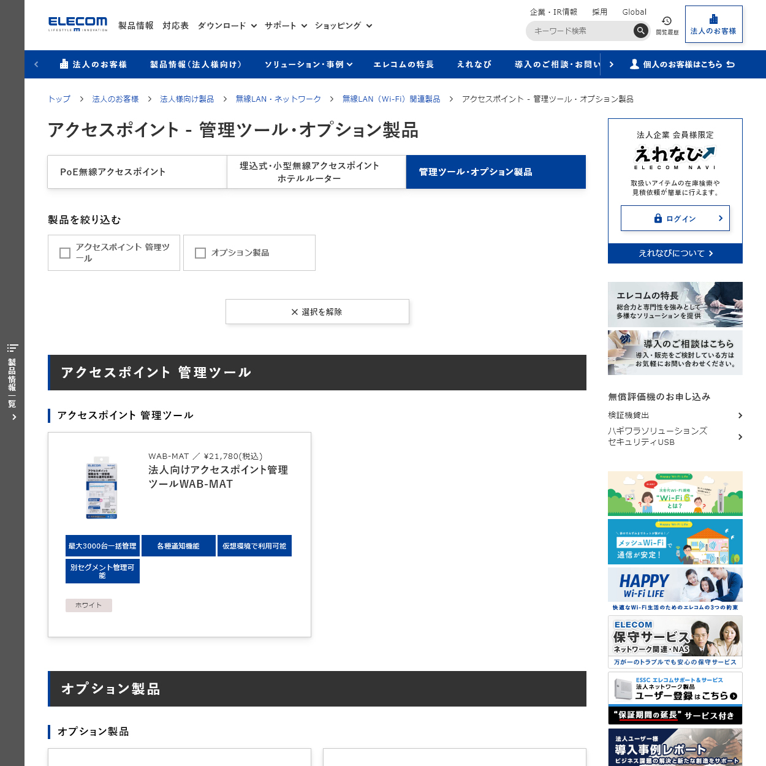Viewport: 766px width, 766px height.
Task: Open the Wi-Fi 6とは? banner
Action: [x=675, y=494]
